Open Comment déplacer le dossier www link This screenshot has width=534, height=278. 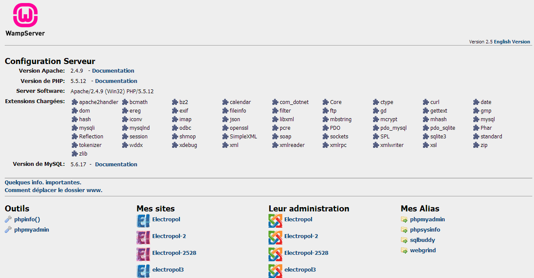coord(53,190)
